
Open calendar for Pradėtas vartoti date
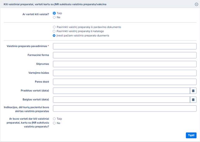tap(193, 91)
